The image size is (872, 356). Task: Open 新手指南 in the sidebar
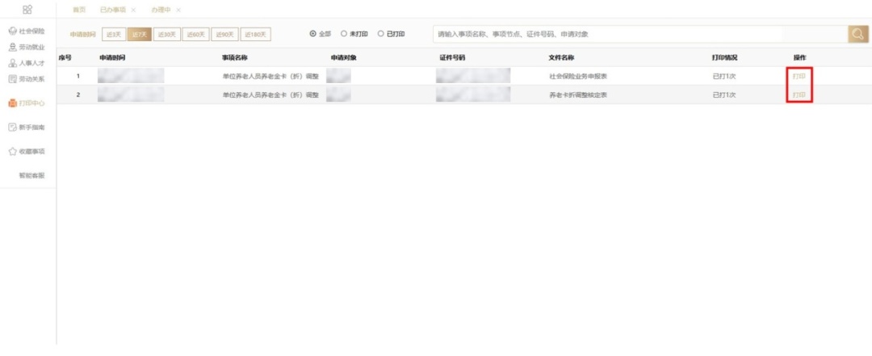click(x=27, y=128)
